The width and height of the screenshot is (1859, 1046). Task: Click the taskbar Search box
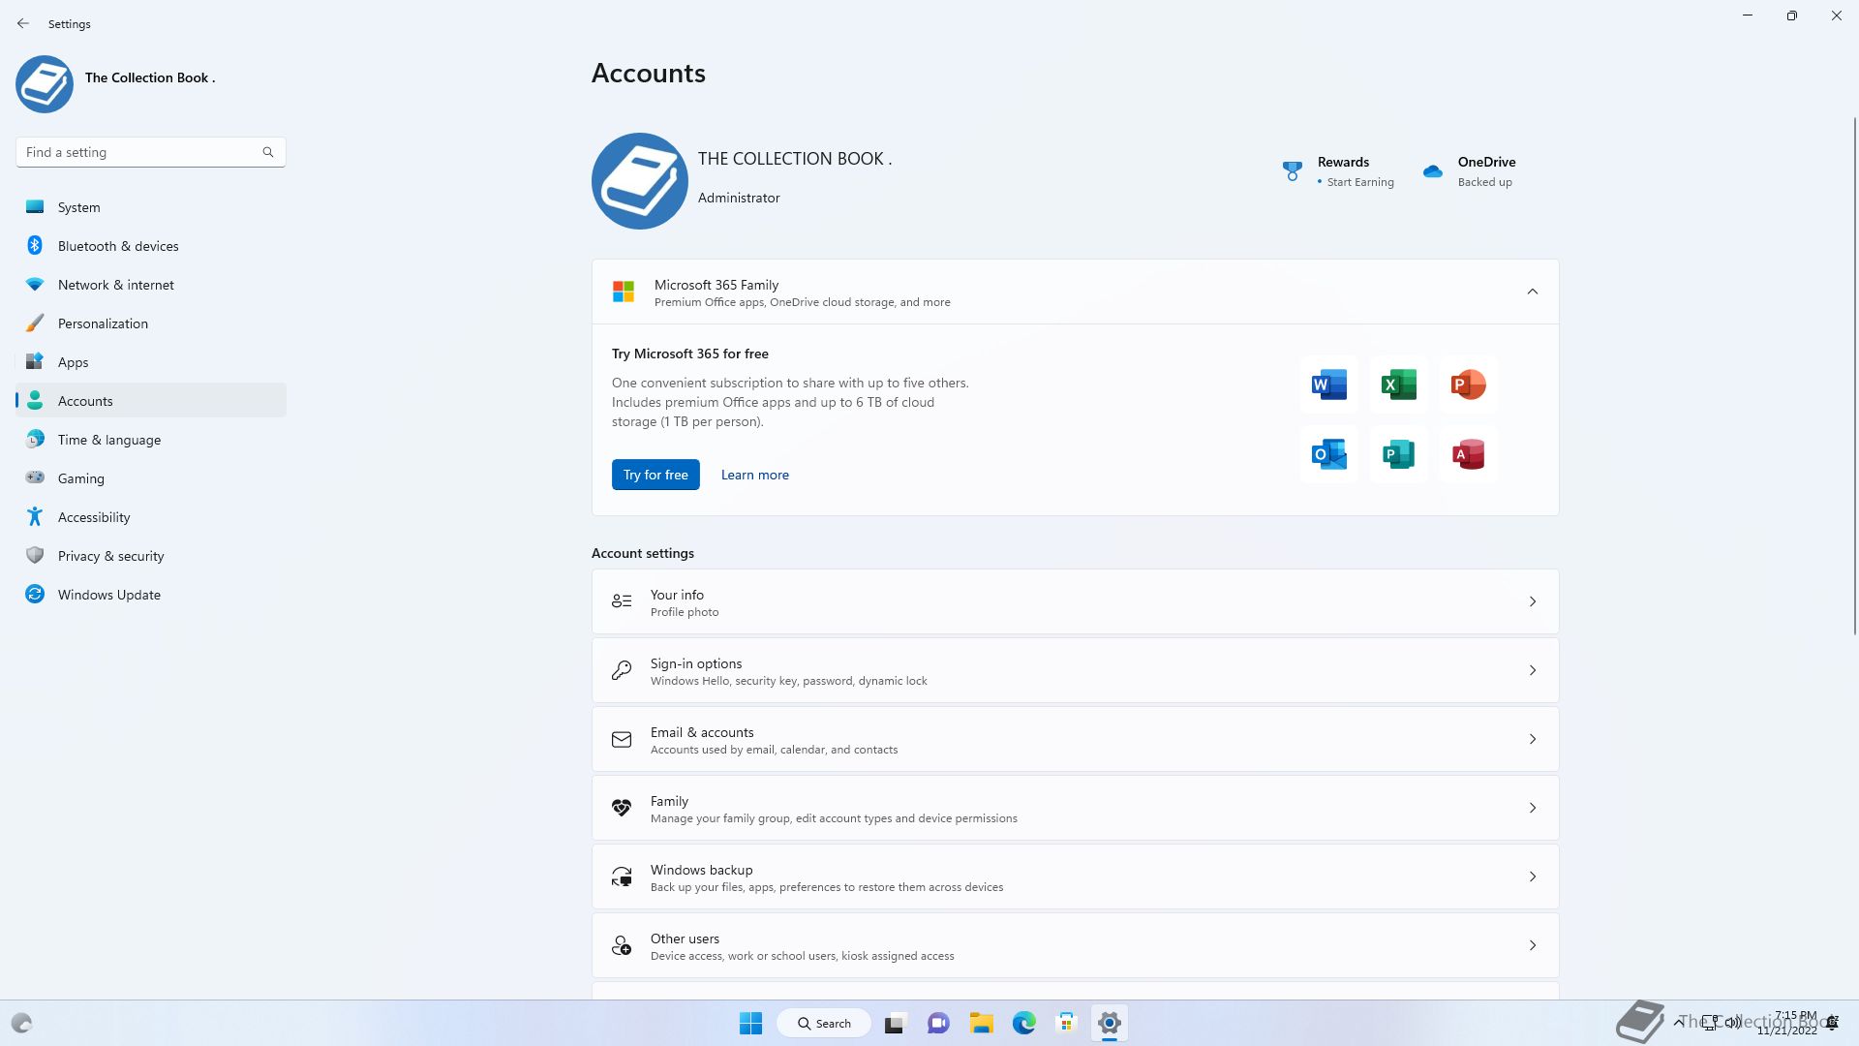(824, 1023)
